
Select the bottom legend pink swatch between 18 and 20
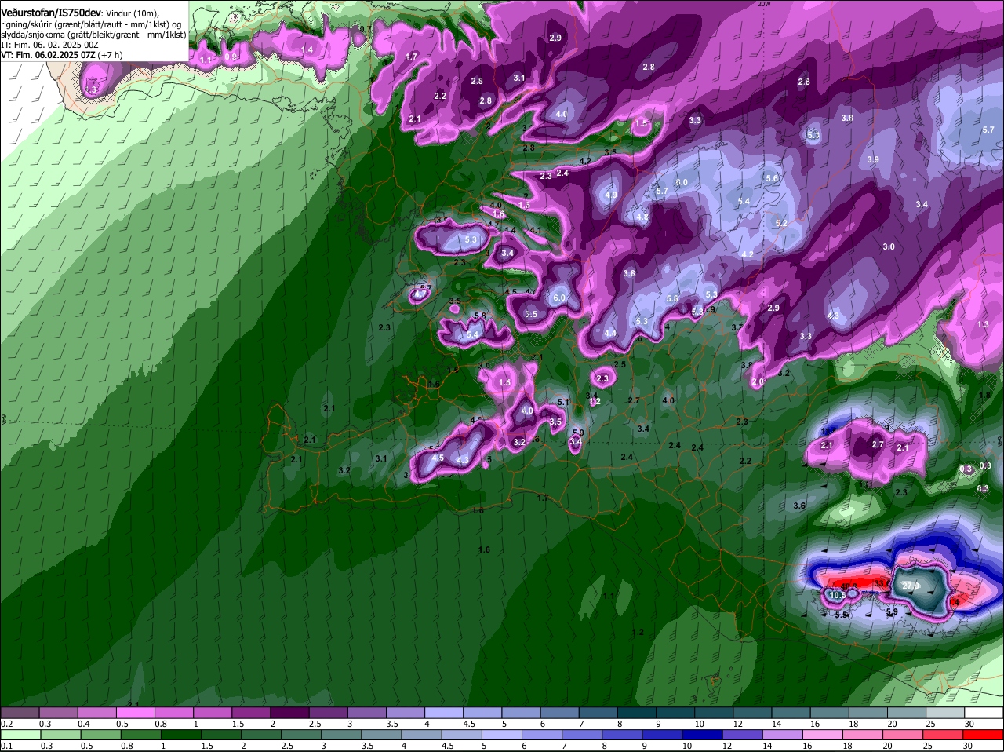864,735
